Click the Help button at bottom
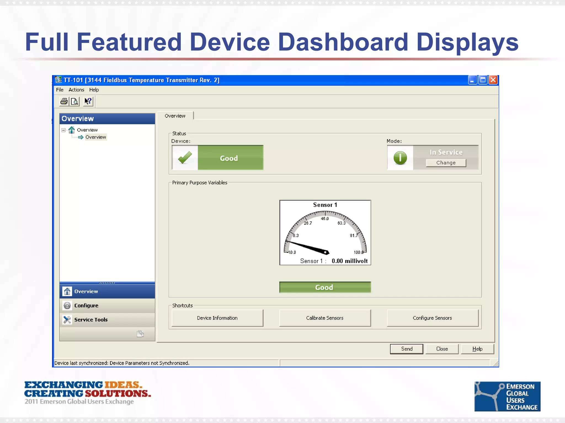 click(477, 349)
